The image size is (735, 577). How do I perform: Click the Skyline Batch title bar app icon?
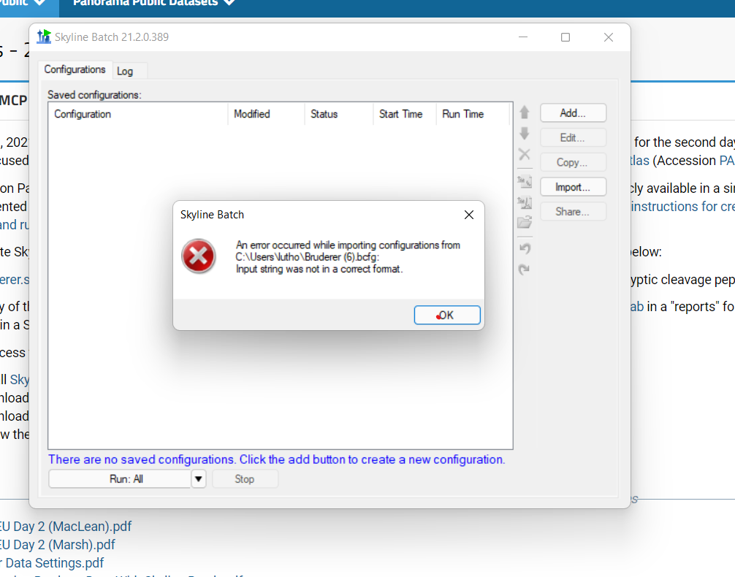[x=44, y=37]
